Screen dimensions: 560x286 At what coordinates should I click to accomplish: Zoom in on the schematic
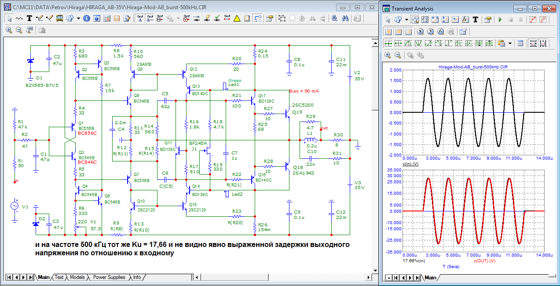tap(9, 30)
